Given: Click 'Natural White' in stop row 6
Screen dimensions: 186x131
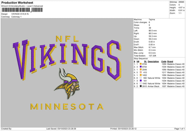Looking at the screenshot, I should [x=154, y=78].
